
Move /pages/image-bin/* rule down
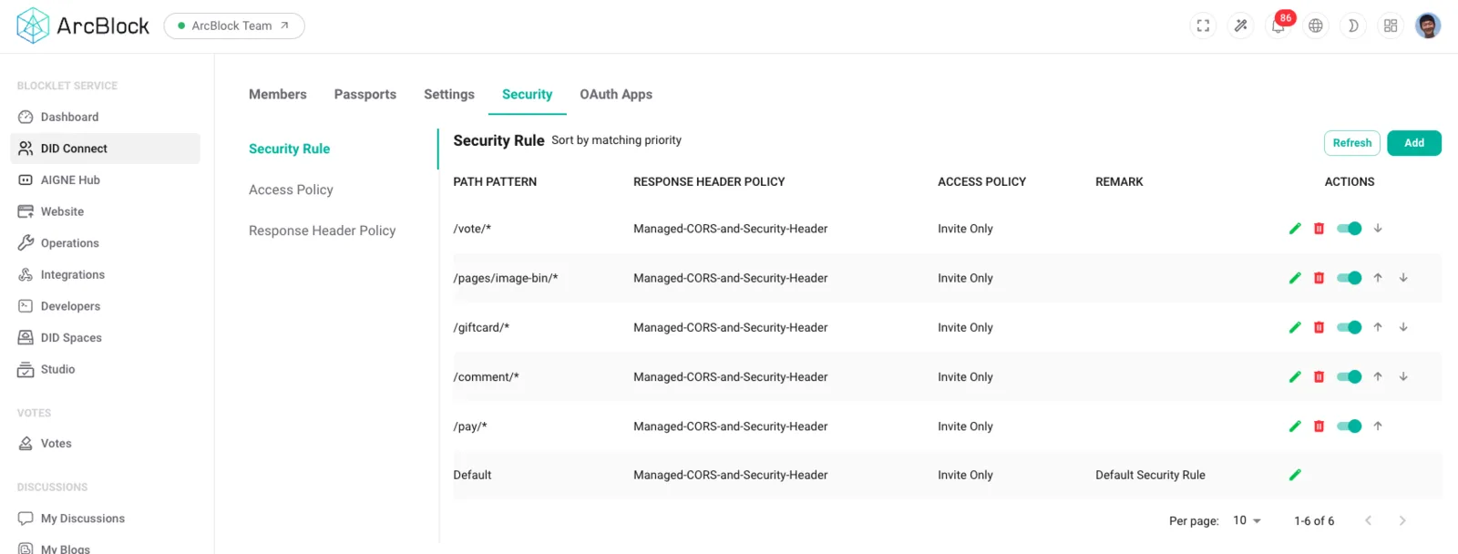[1403, 278]
